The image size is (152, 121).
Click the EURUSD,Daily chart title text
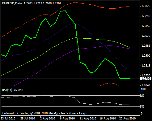tap(12, 3)
